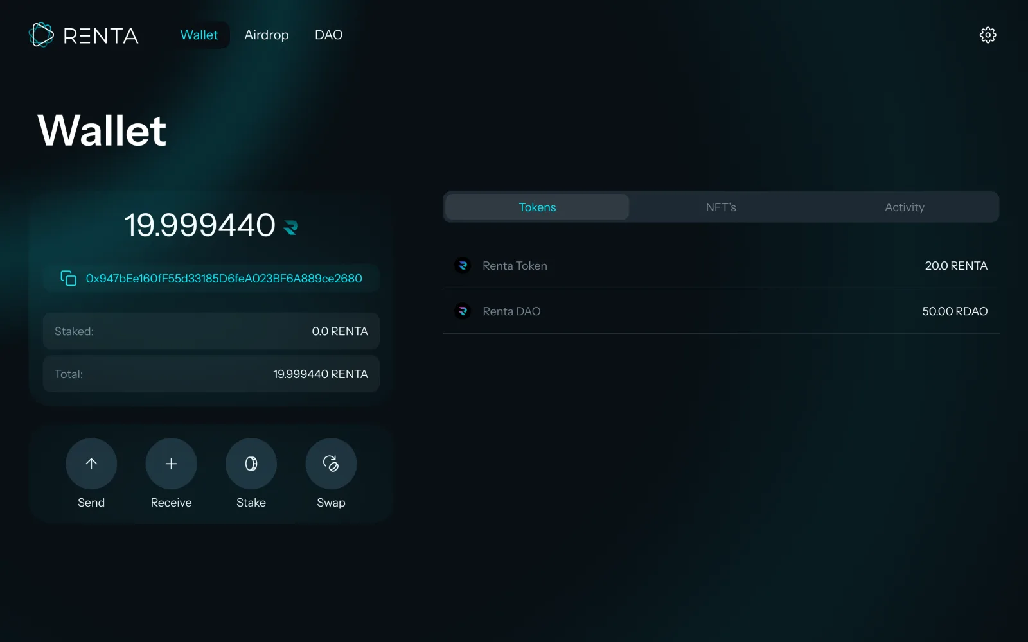Click the wallet address 0x947b...2680
Viewport: 1028px width, 642px height.
tap(224, 278)
